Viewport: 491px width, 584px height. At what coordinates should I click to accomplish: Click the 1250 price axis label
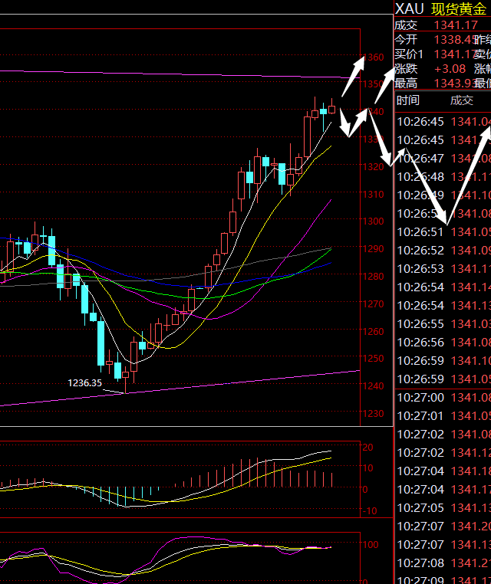coord(374,359)
